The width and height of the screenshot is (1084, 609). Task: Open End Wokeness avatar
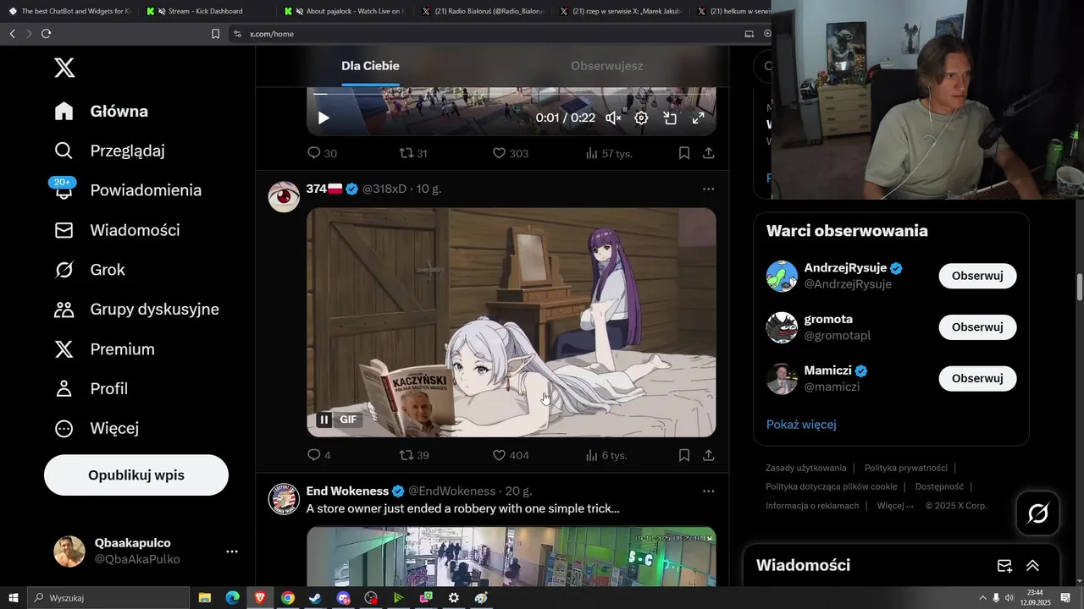pos(284,498)
